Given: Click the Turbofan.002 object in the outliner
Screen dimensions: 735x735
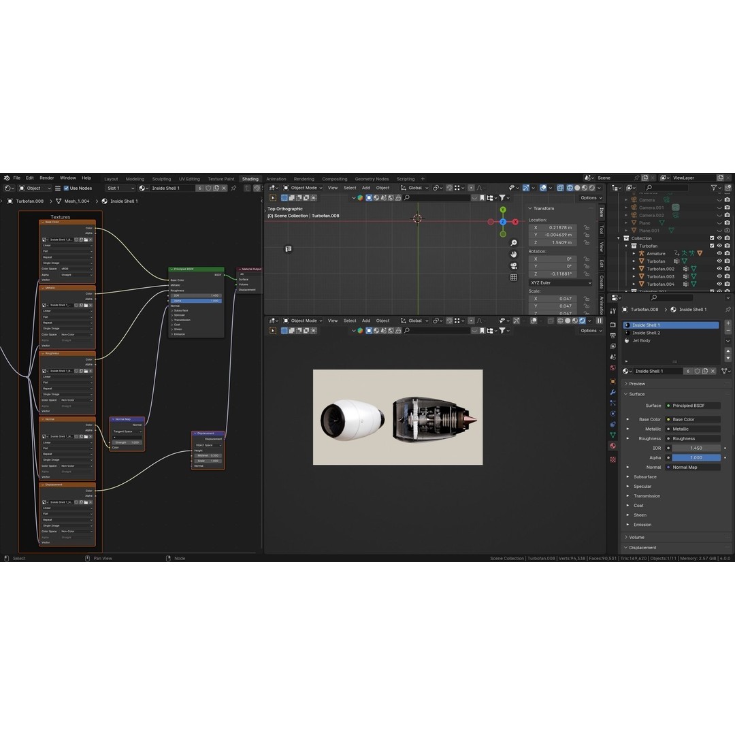Looking at the screenshot, I should 660,269.
